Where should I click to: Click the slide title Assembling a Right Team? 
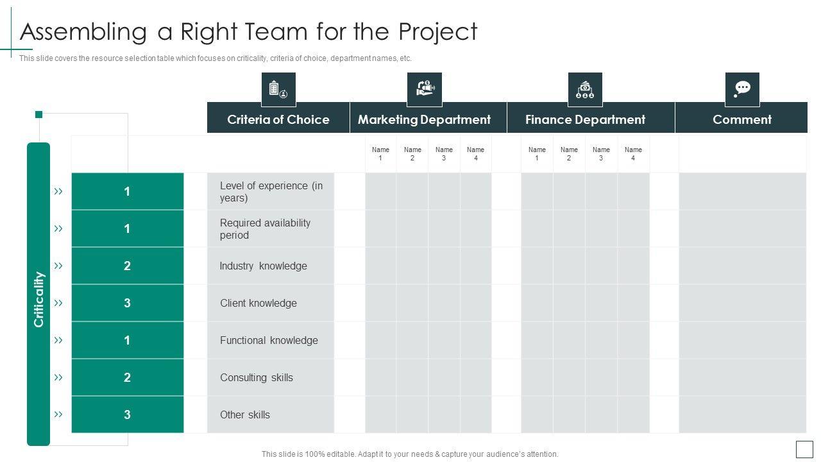[x=249, y=31]
